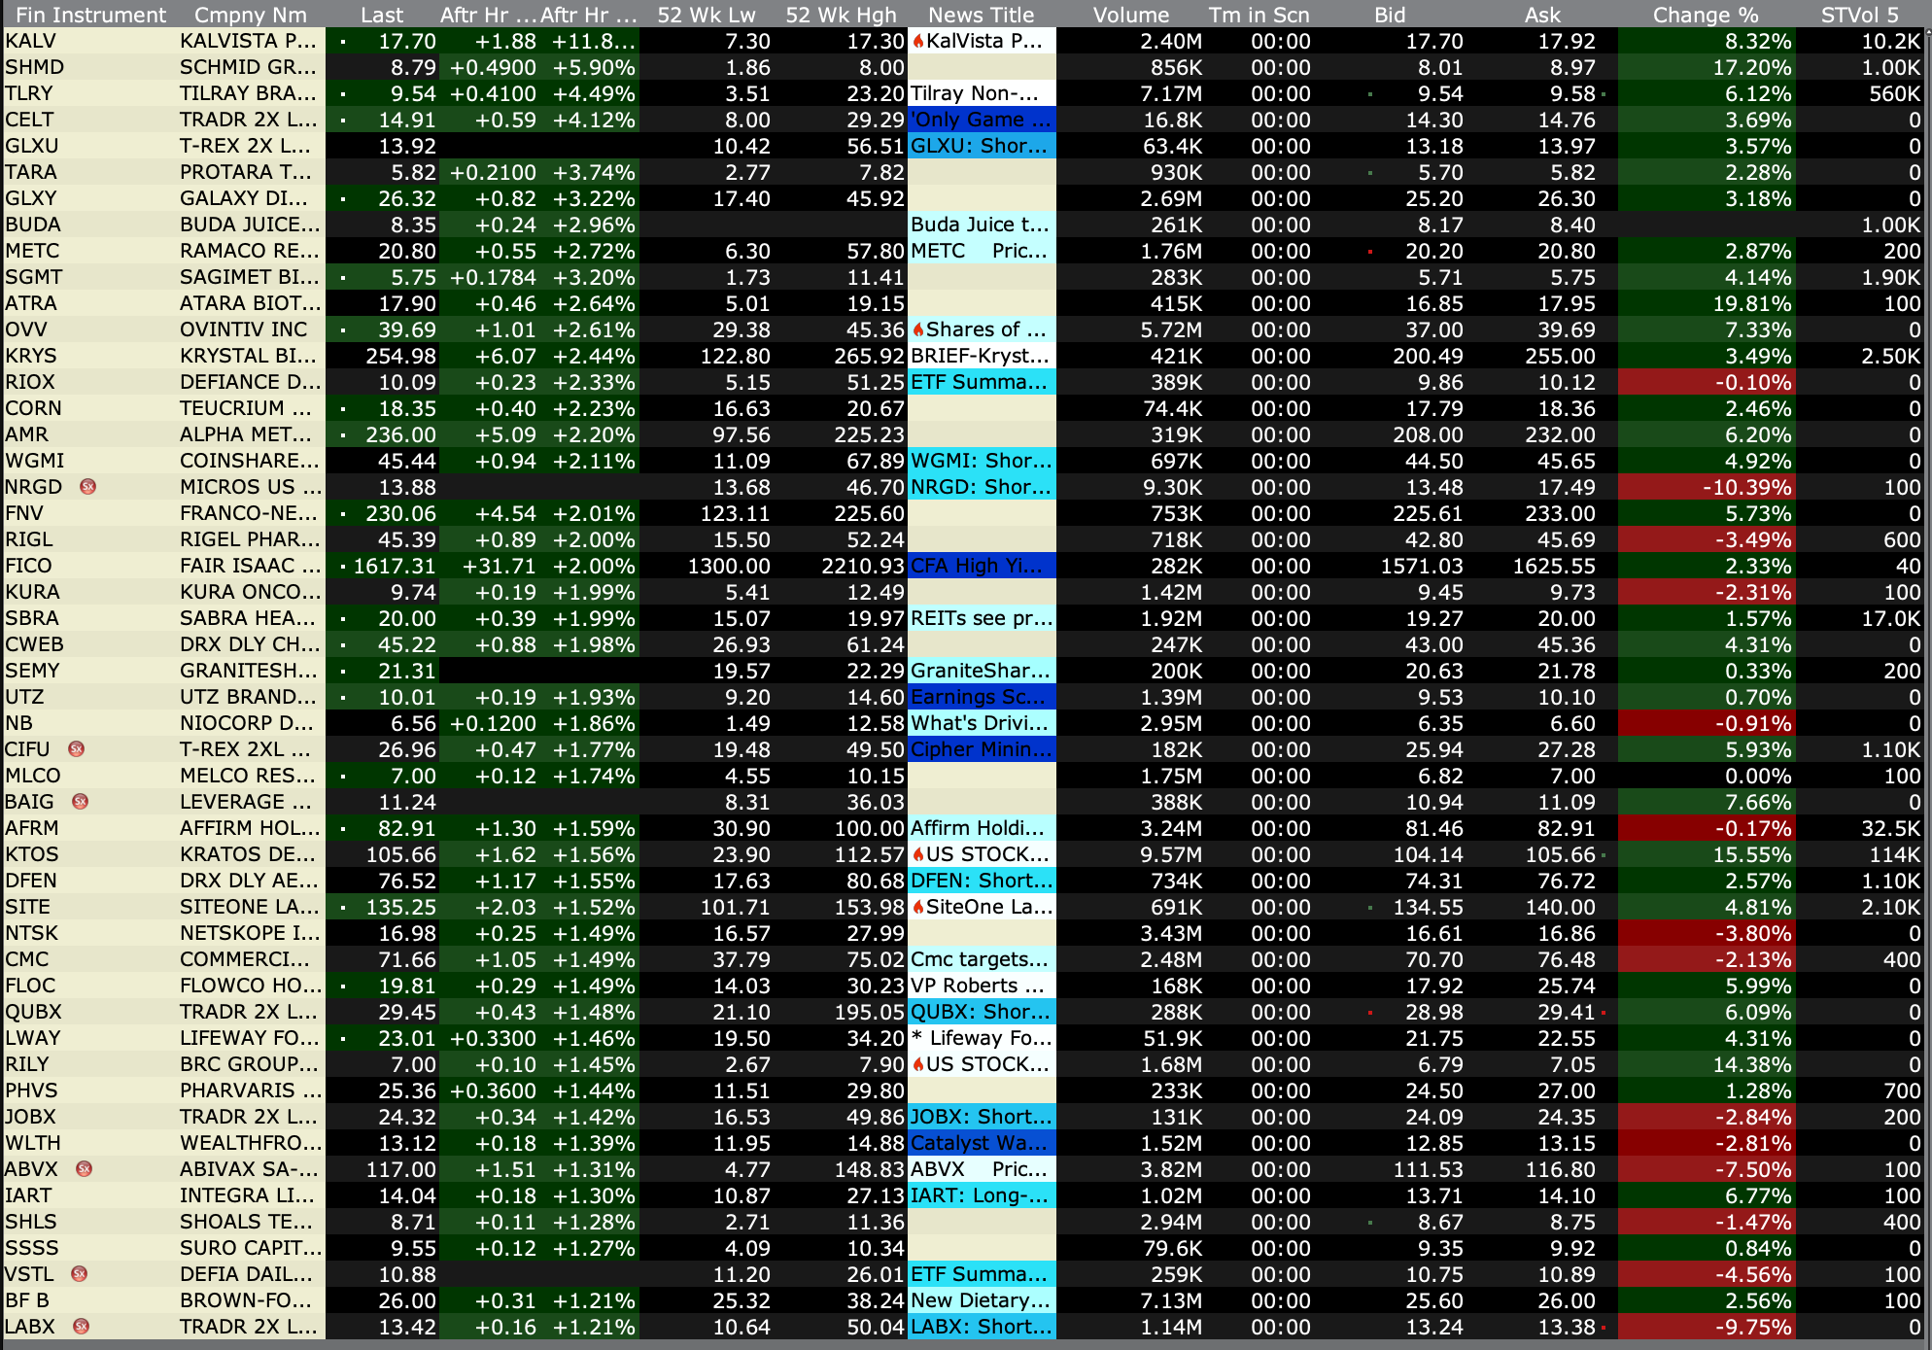Click the Sx short-sale icon next to BAIG
The width and height of the screenshot is (1932, 1350).
pyautogui.click(x=81, y=802)
